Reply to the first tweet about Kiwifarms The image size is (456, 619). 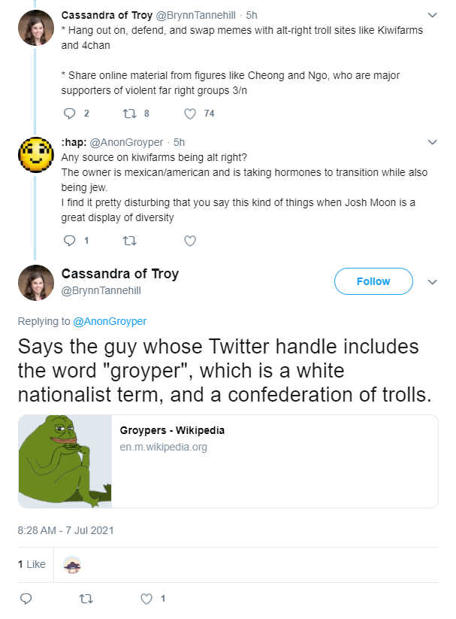70,114
